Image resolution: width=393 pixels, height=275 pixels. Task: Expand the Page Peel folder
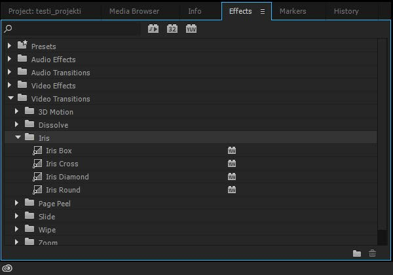tap(16, 202)
